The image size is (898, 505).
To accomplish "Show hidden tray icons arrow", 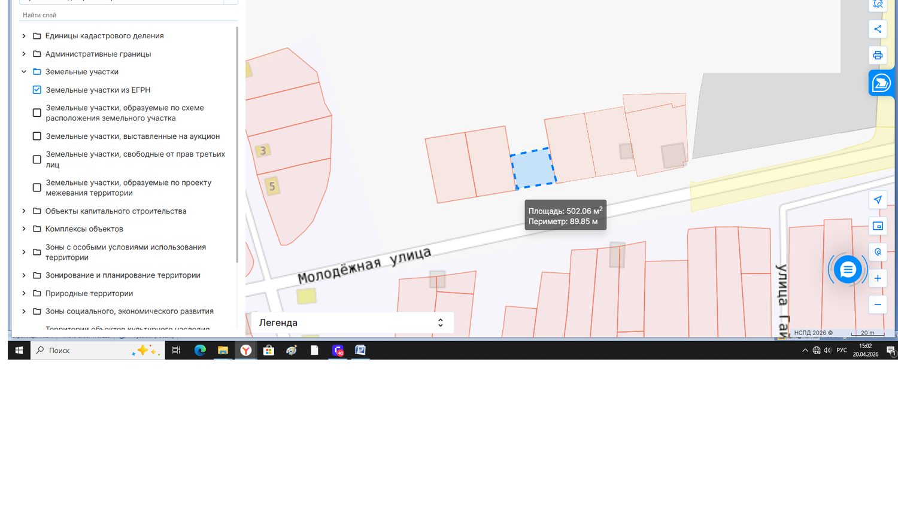I will 805,350.
